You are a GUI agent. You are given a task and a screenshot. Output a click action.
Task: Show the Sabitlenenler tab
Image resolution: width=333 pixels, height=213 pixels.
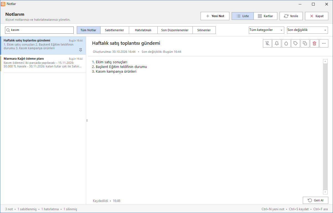pyautogui.click(x=114, y=30)
